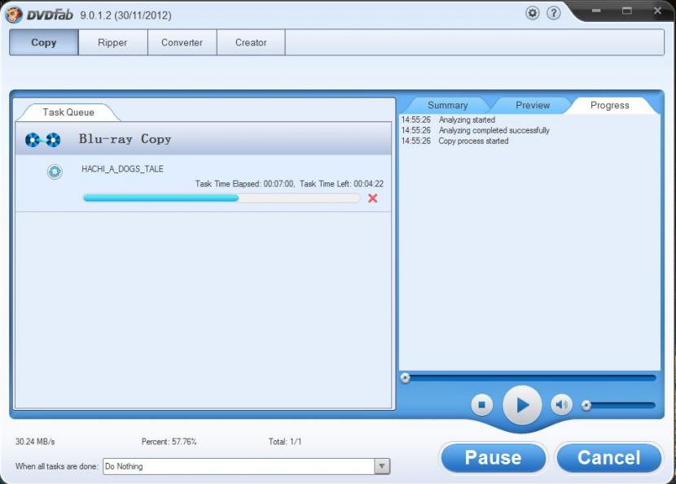Close the DVDFab window
The height and width of the screenshot is (484, 676).
coord(657,11)
